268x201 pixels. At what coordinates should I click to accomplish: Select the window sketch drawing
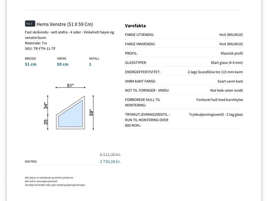(x=70, y=113)
